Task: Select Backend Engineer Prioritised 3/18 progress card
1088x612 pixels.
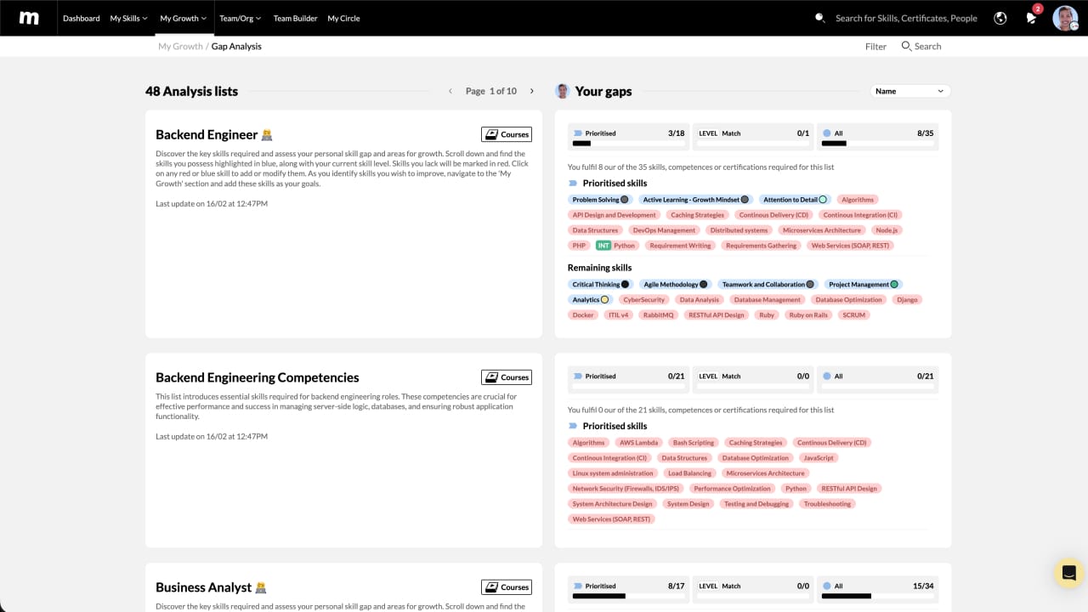Action: 628,138
